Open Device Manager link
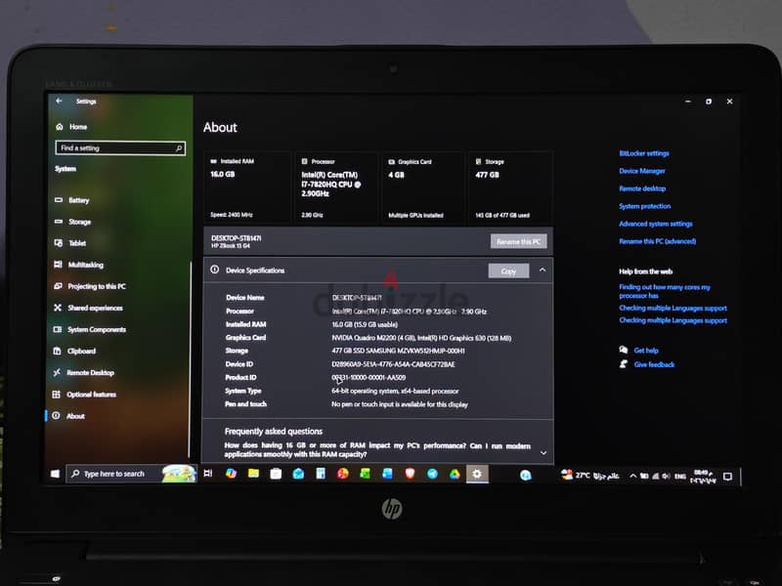 (642, 171)
